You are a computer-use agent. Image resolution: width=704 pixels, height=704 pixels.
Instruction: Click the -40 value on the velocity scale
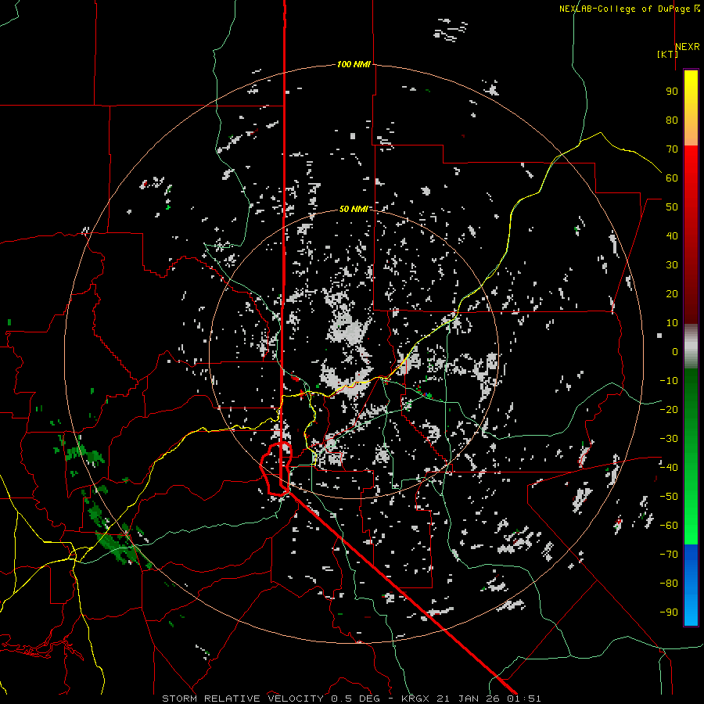coord(669,468)
